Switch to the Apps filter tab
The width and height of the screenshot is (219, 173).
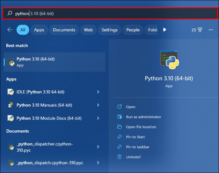point(39,30)
